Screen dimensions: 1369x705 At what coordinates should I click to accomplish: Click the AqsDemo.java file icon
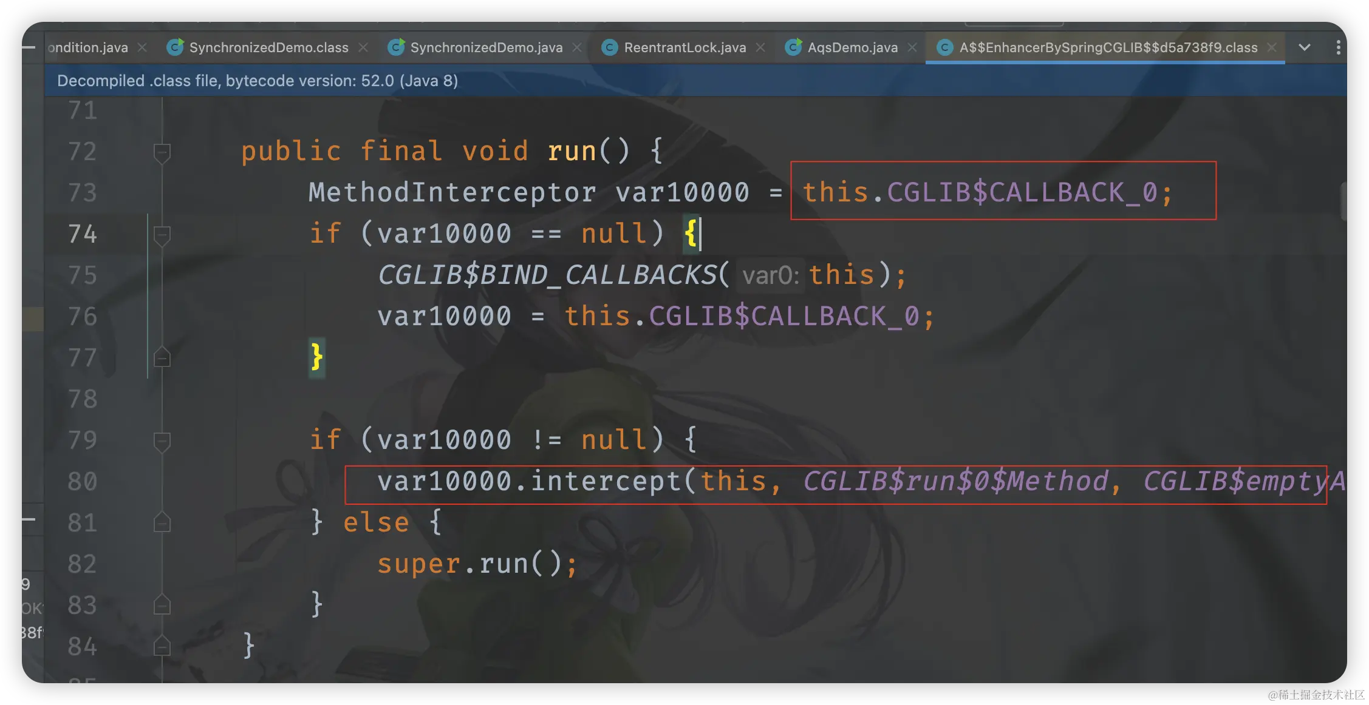793,47
